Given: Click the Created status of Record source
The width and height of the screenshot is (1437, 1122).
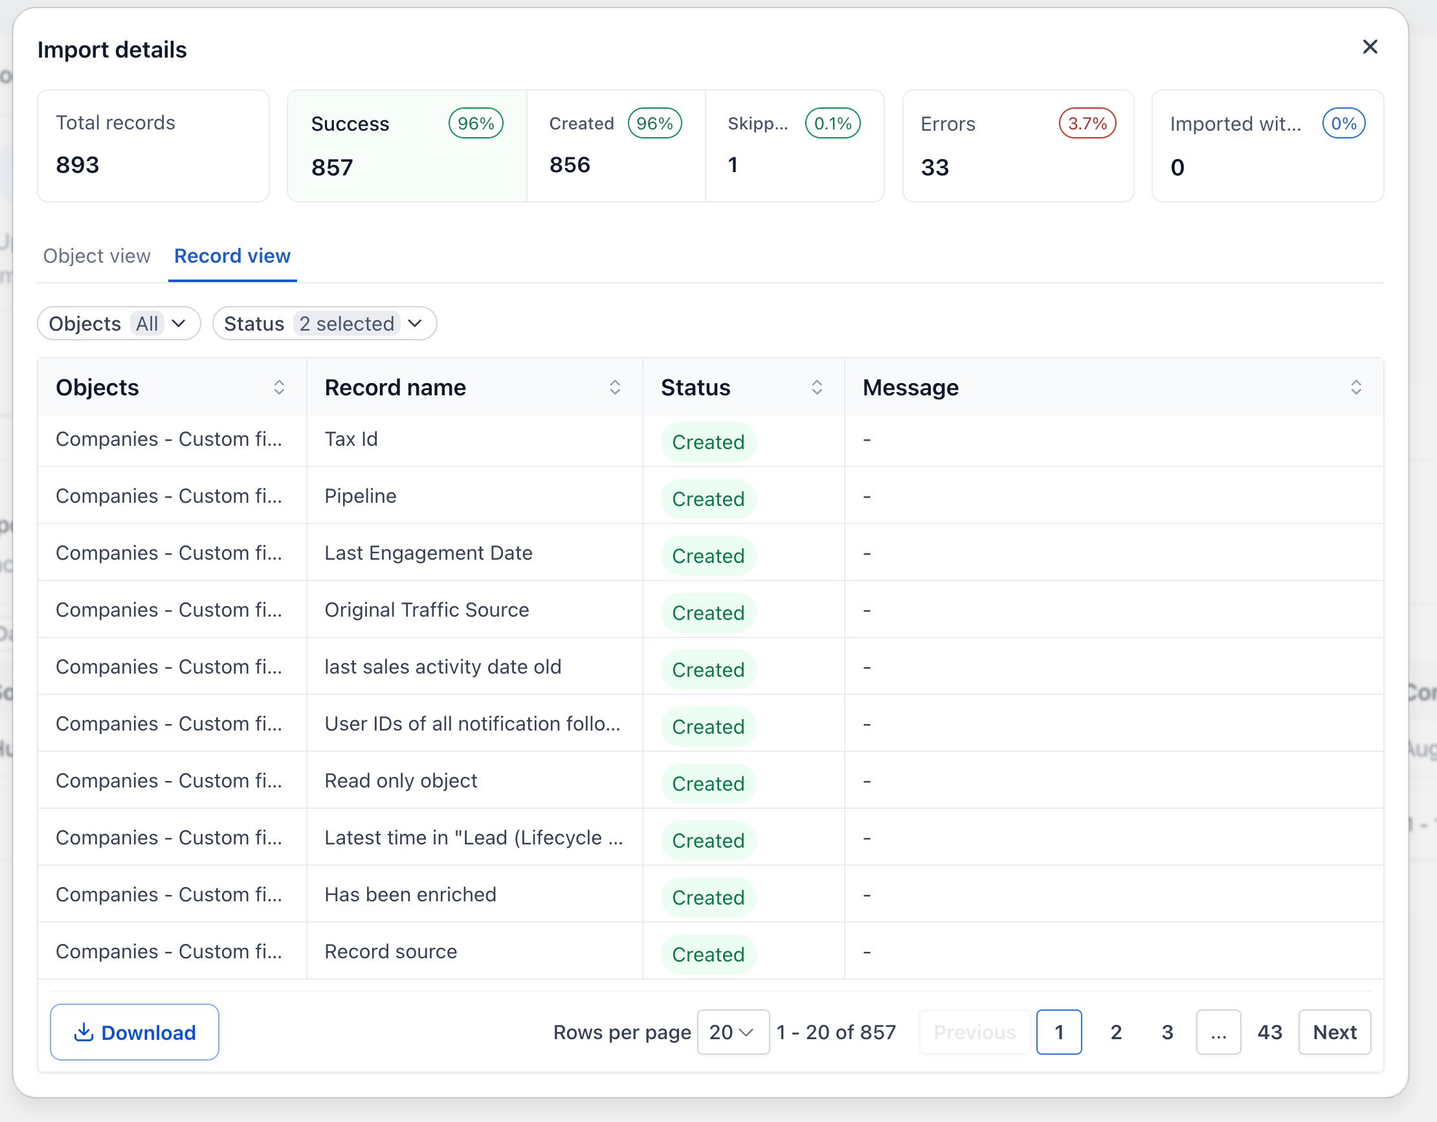Looking at the screenshot, I should 708,954.
